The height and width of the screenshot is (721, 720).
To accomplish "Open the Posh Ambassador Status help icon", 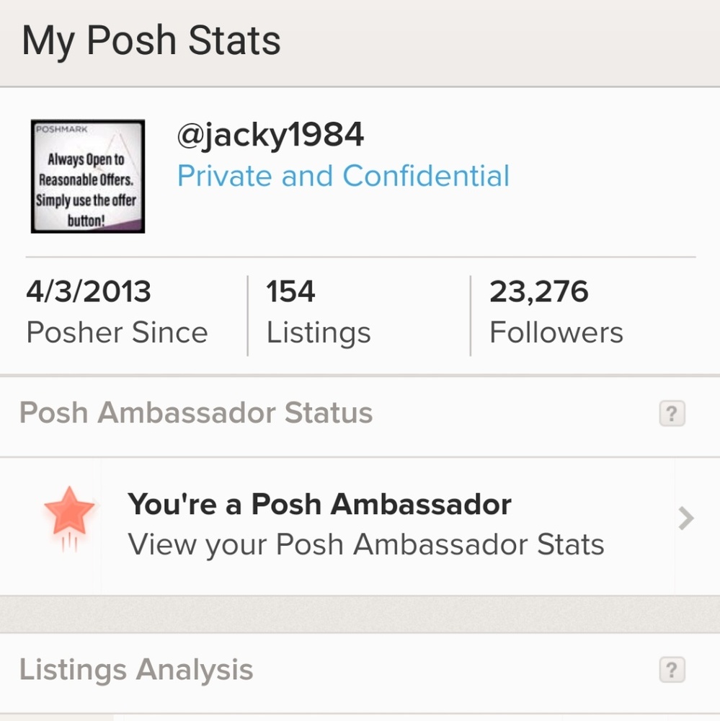I will pos(672,413).
